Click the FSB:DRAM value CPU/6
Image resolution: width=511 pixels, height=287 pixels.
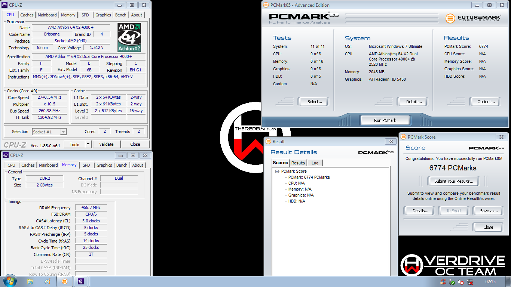(91, 214)
